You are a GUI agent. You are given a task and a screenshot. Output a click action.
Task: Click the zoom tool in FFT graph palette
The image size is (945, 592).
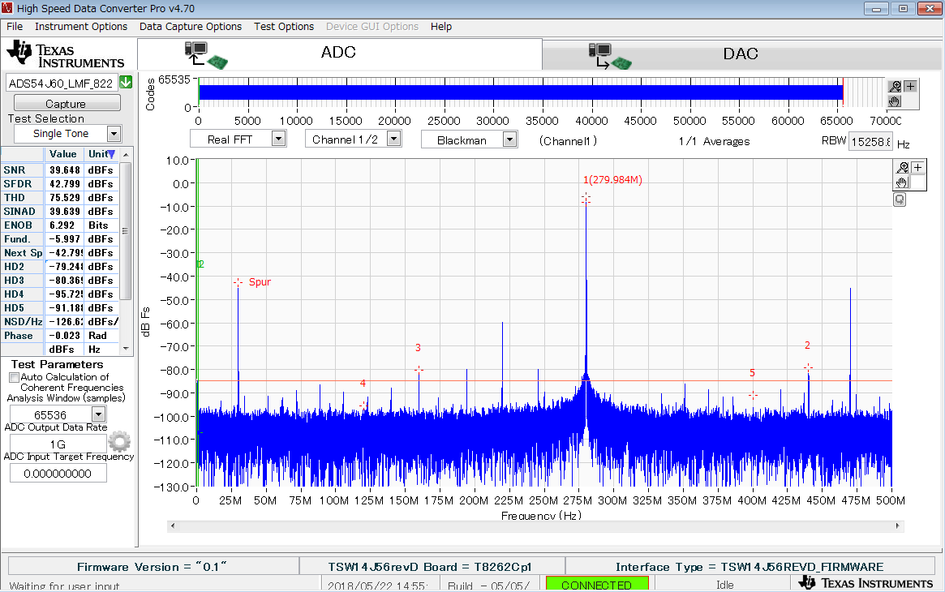coord(902,167)
